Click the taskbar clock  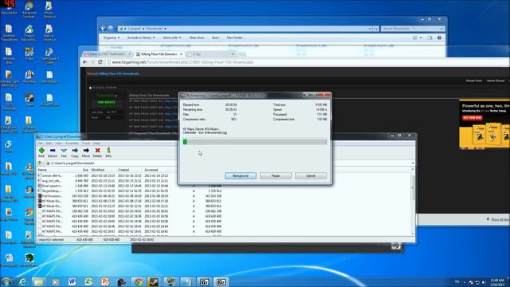point(497,282)
